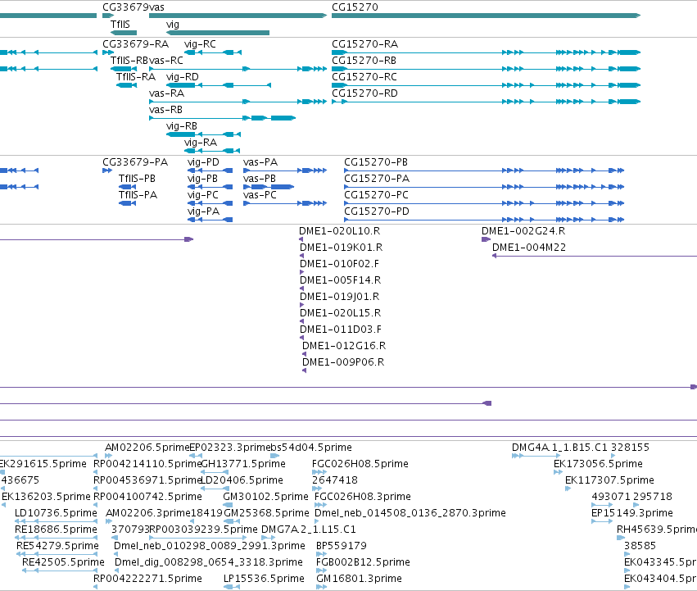
Task: Select the vas-PA CDS label
Action: 260,162
